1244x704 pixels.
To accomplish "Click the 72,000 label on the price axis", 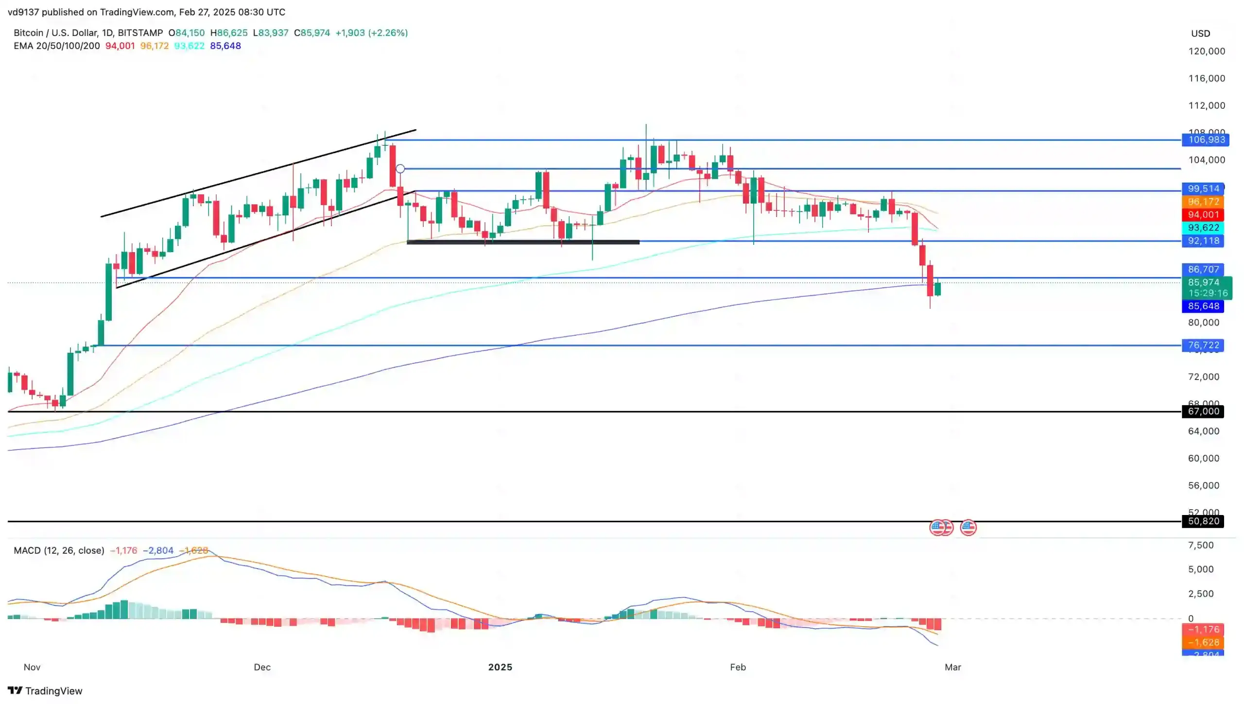I will pos(1204,377).
